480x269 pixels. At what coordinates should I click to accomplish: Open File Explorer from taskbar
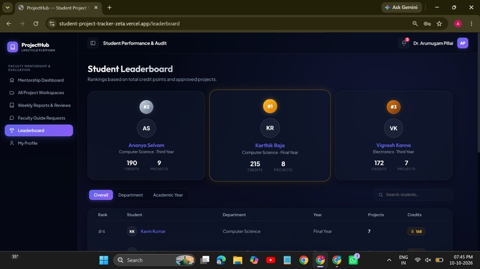[x=238, y=260]
